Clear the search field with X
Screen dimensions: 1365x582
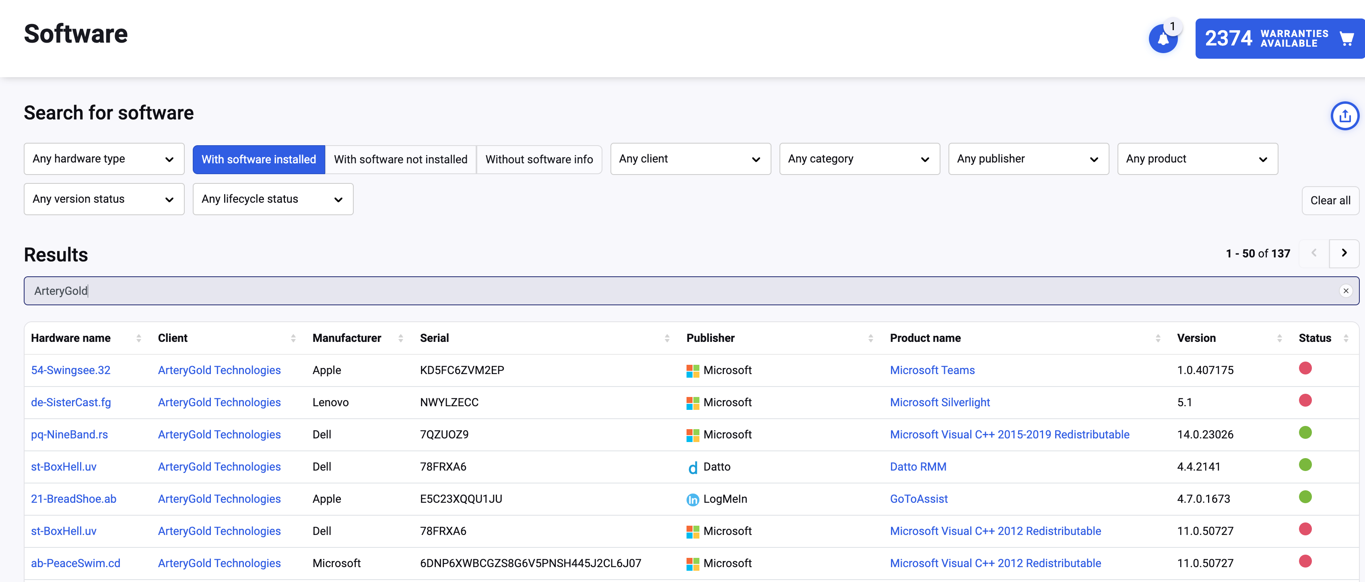(x=1345, y=291)
